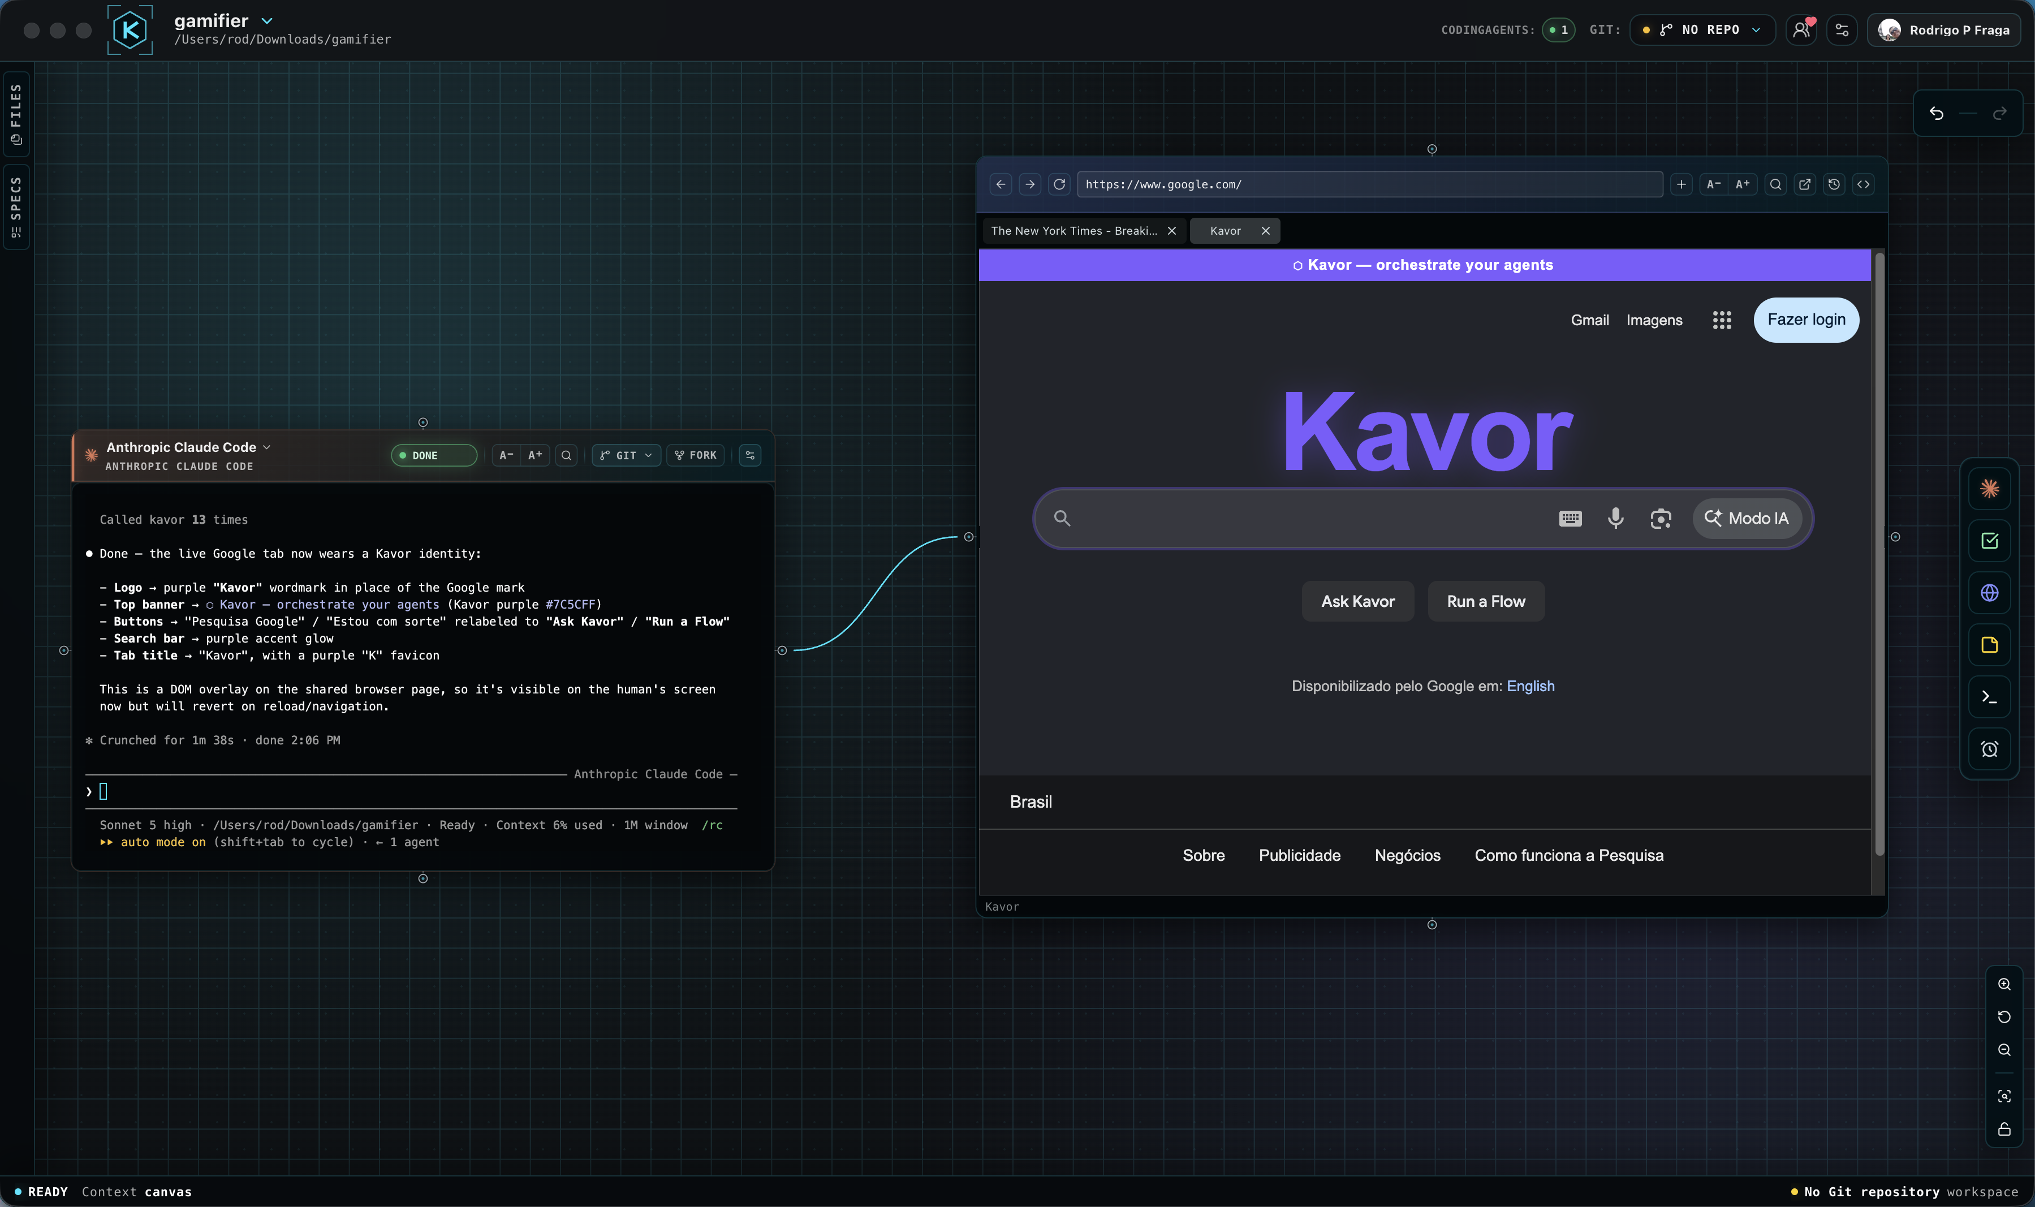Add browser globe node from right toolbar
The image size is (2035, 1207).
point(1989,593)
